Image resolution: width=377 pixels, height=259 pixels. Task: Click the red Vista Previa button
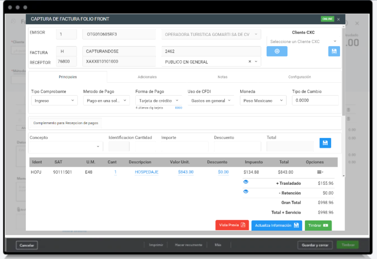click(232, 225)
